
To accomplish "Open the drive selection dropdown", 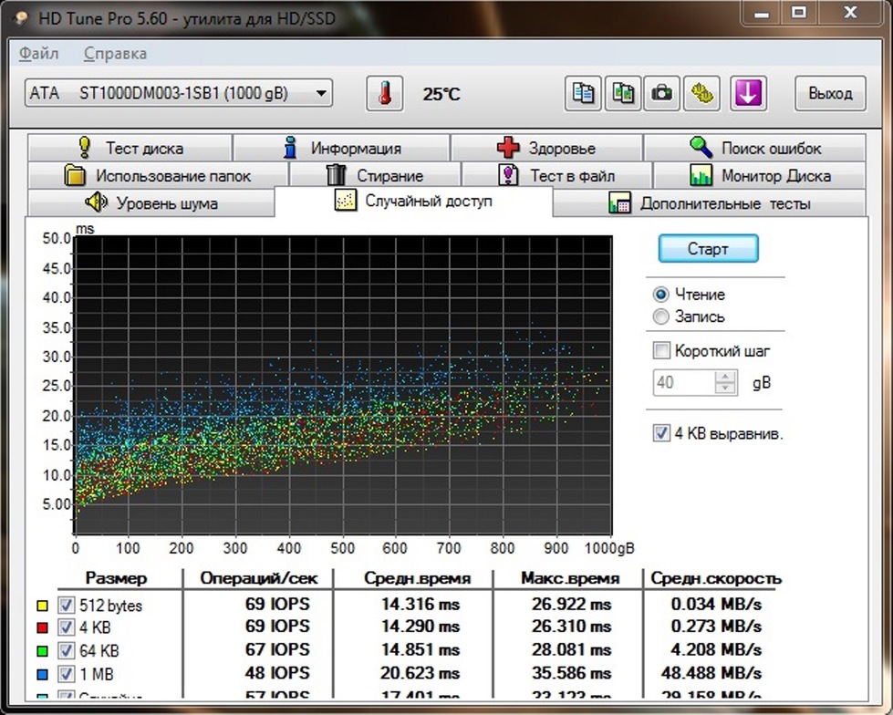I will tap(321, 92).
